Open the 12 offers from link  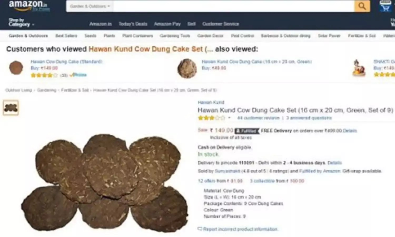tap(220, 181)
